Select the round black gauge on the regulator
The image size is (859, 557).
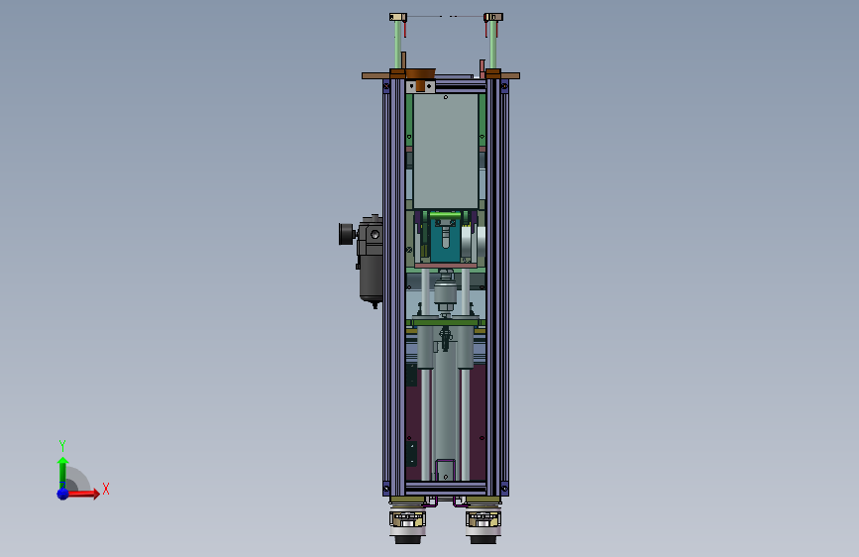pyautogui.click(x=346, y=234)
